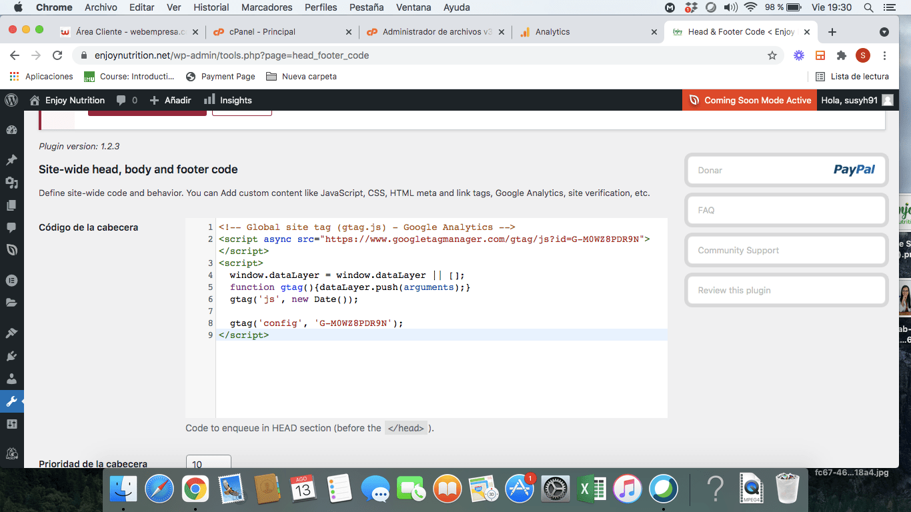Screen dimensions: 911x512
Task: Open Posts pin icon in sidebar
Action: 11,160
